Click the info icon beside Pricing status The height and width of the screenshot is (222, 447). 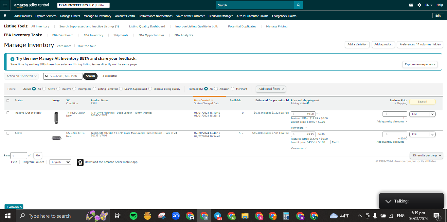point(308,103)
